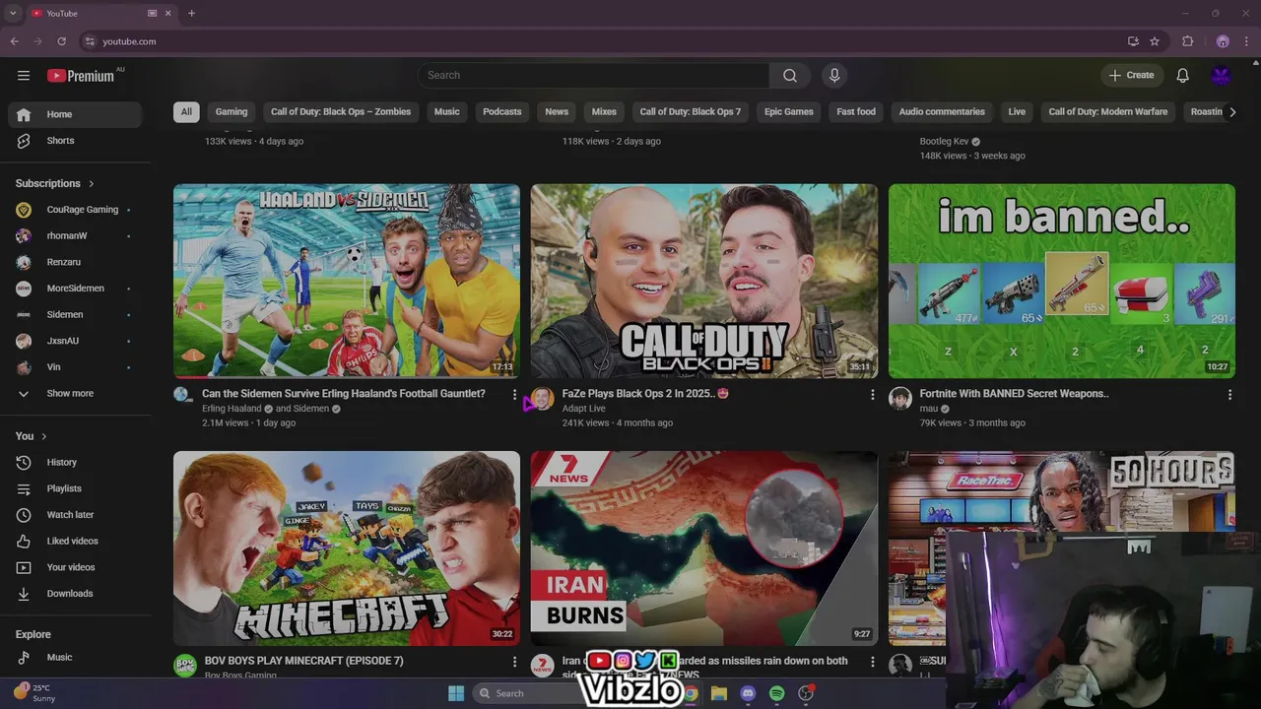Viewport: 1261px width, 709px height.
Task: Open Chrome profile avatar in toolbar
Action: 1223,41
